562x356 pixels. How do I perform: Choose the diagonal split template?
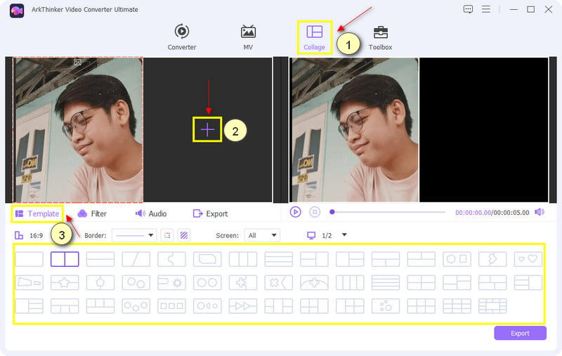[136, 259]
